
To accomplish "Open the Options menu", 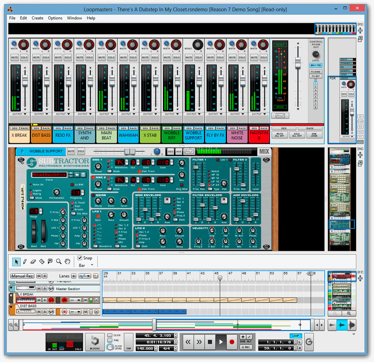I will [x=55, y=18].
